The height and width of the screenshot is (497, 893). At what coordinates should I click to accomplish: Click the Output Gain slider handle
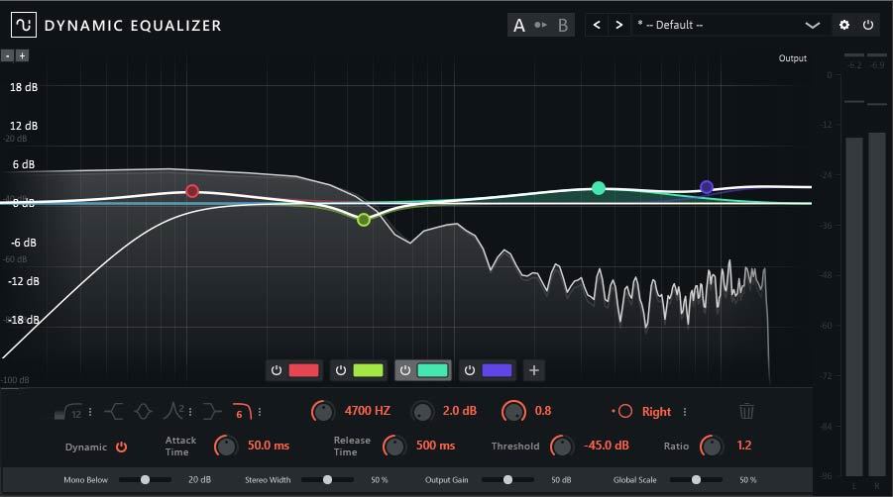[x=507, y=480]
